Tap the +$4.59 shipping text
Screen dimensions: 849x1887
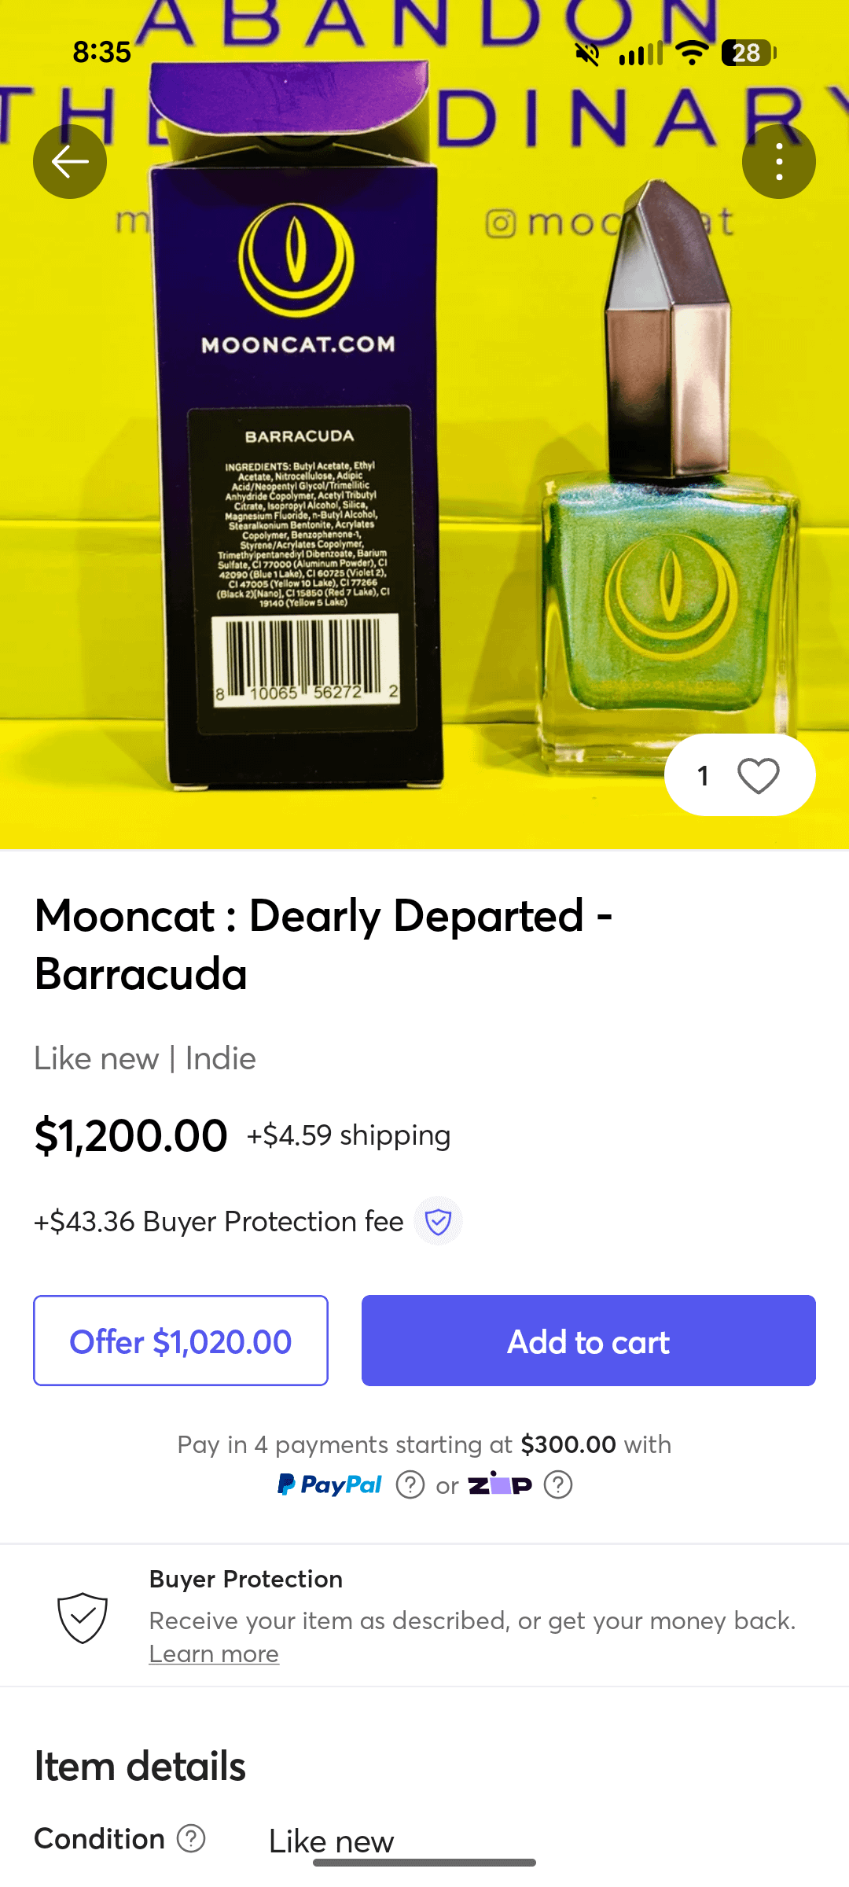348,1135
